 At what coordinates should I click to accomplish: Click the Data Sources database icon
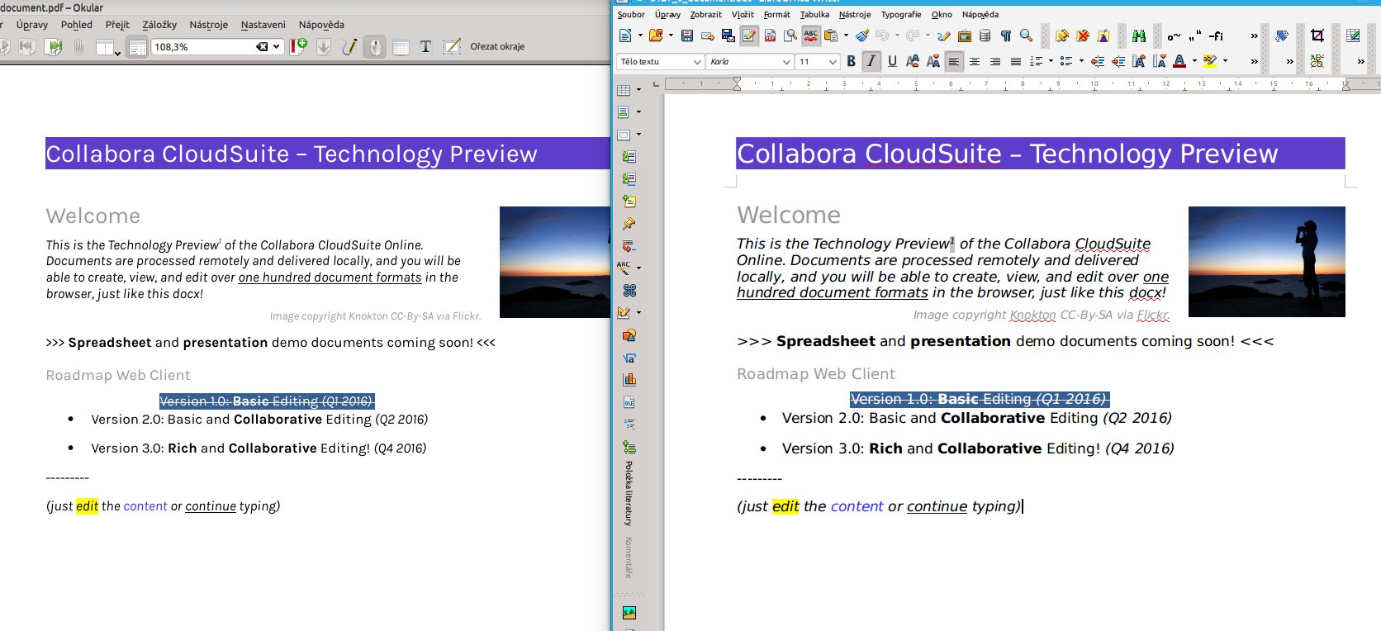[x=985, y=36]
